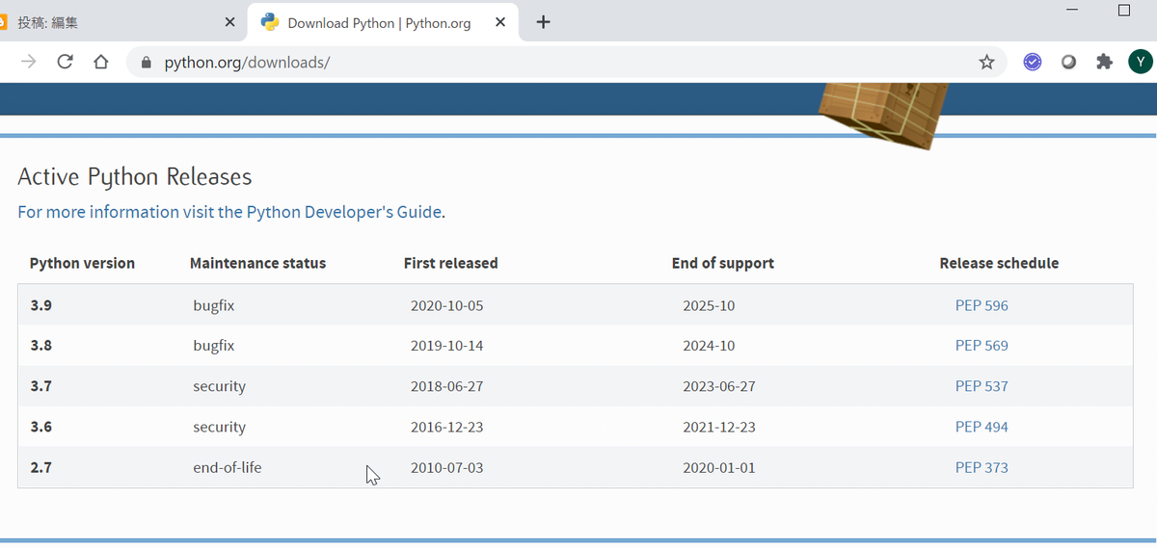Open a new tab with plus button
The image size is (1157, 548).
544,22
